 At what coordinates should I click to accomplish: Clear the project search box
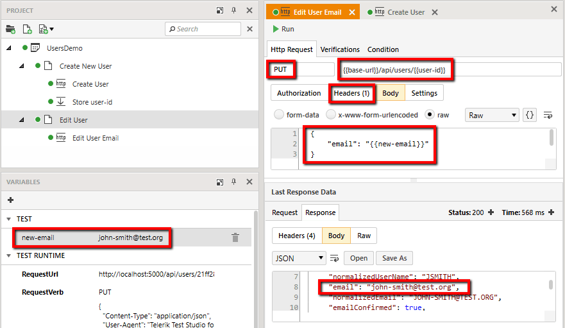click(249, 29)
